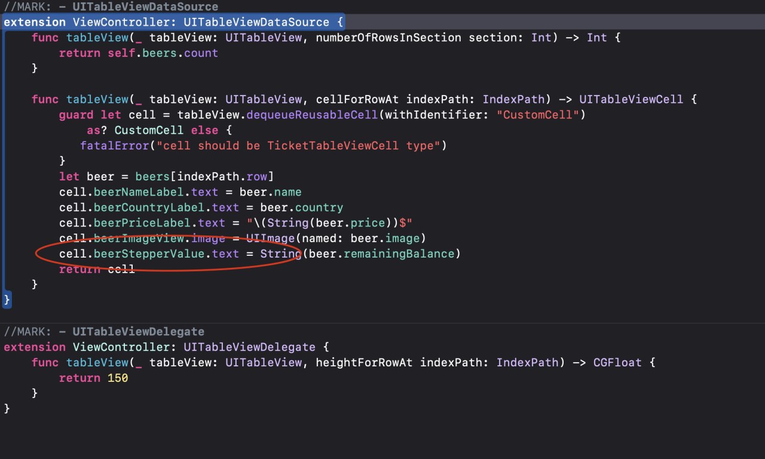Click 'beer.remainingBalance' expression
Screen dimensions: 765x459
[382, 255]
